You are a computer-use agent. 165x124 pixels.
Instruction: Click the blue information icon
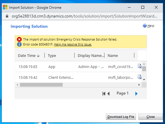(19, 44)
